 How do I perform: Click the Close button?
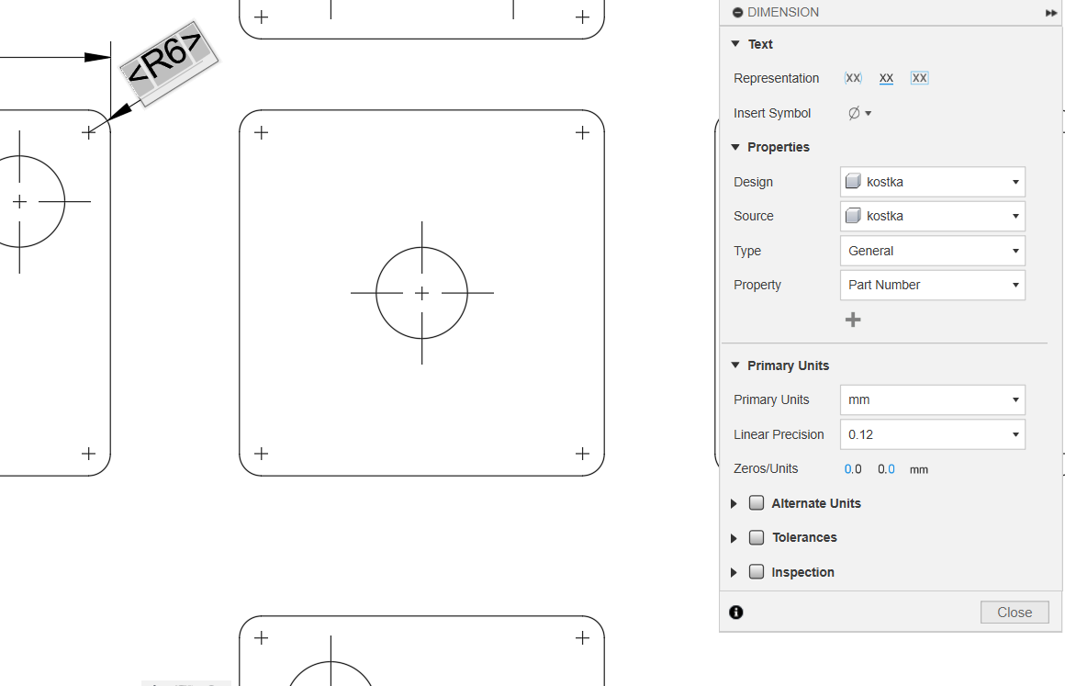(1014, 613)
